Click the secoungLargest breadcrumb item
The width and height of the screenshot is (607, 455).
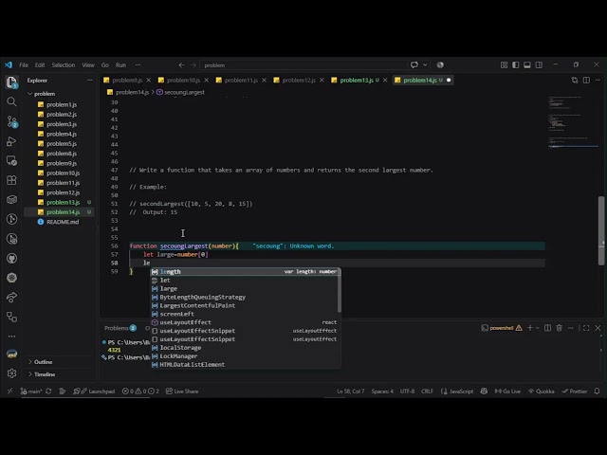click(180, 92)
